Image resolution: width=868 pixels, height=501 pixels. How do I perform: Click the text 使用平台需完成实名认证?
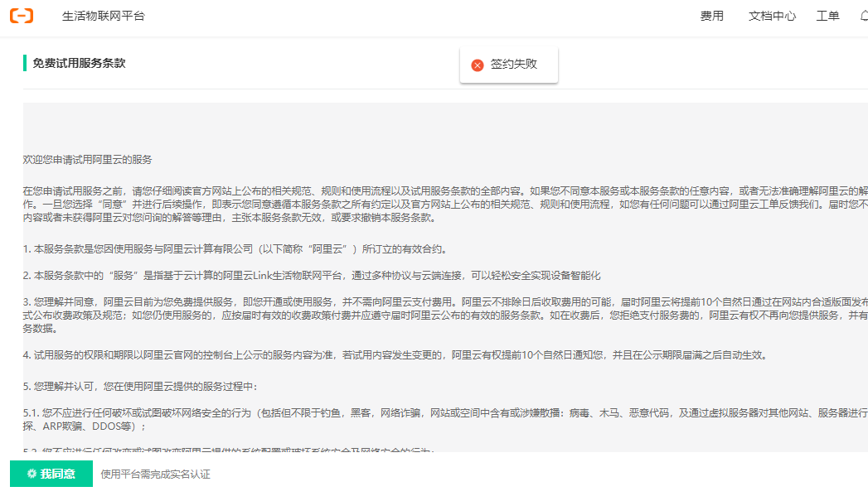point(156,475)
